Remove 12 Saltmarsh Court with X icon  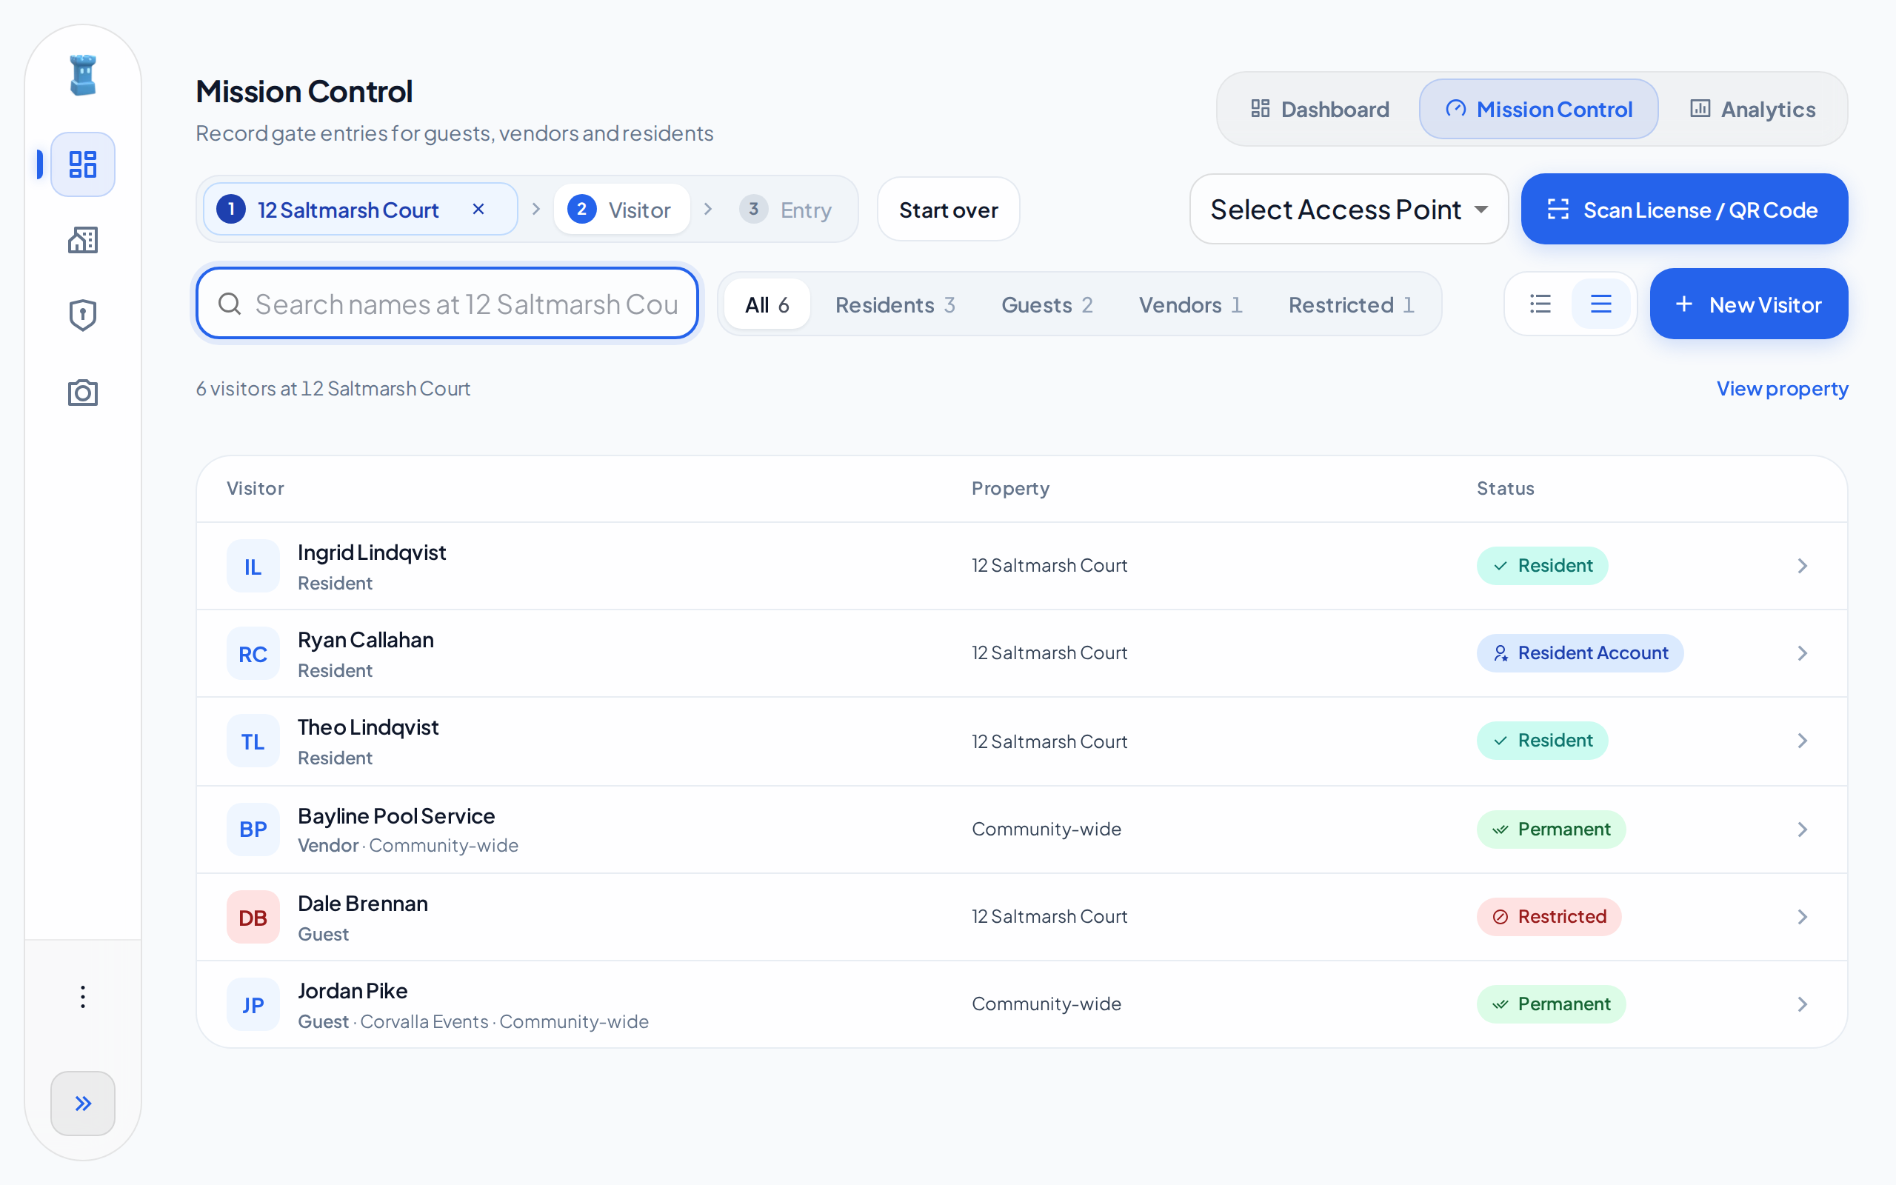478,210
